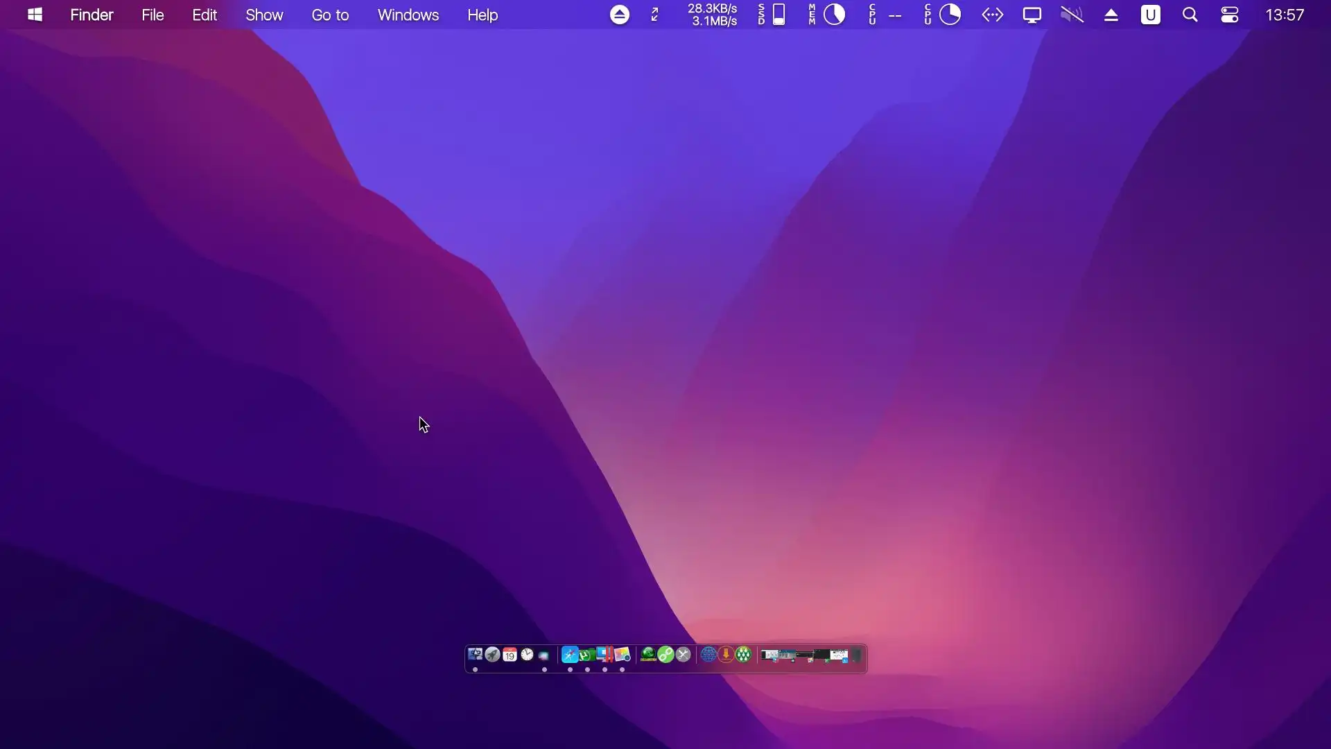Expand the network speed readout
Image resolution: width=1331 pixels, height=749 pixels.
click(712, 15)
